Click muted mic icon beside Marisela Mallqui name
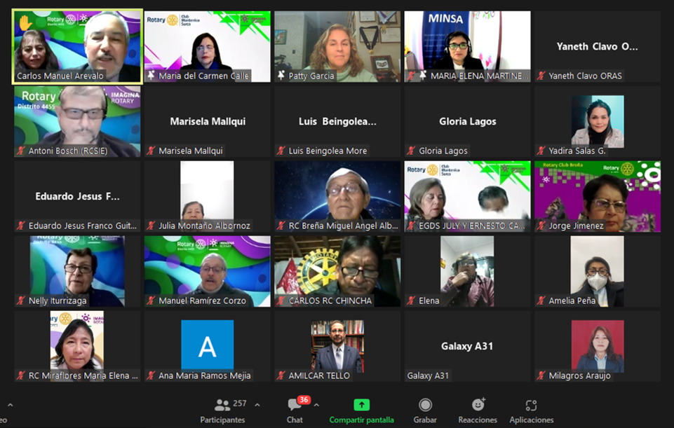Viewport: 674px width, 428px height. [x=151, y=151]
